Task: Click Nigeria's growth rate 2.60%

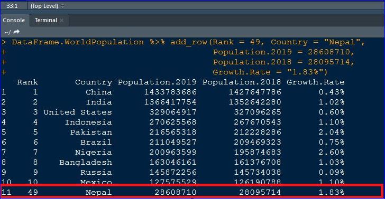Action: [331, 152]
